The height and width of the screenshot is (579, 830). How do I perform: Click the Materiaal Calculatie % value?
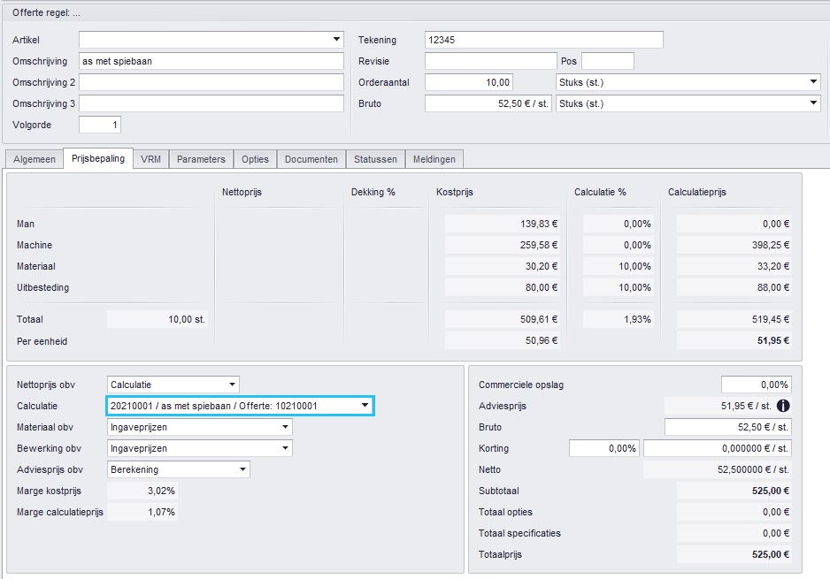click(x=619, y=266)
